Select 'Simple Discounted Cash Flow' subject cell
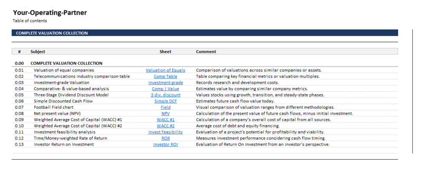Screen dimensions: 428x172 [63, 101]
